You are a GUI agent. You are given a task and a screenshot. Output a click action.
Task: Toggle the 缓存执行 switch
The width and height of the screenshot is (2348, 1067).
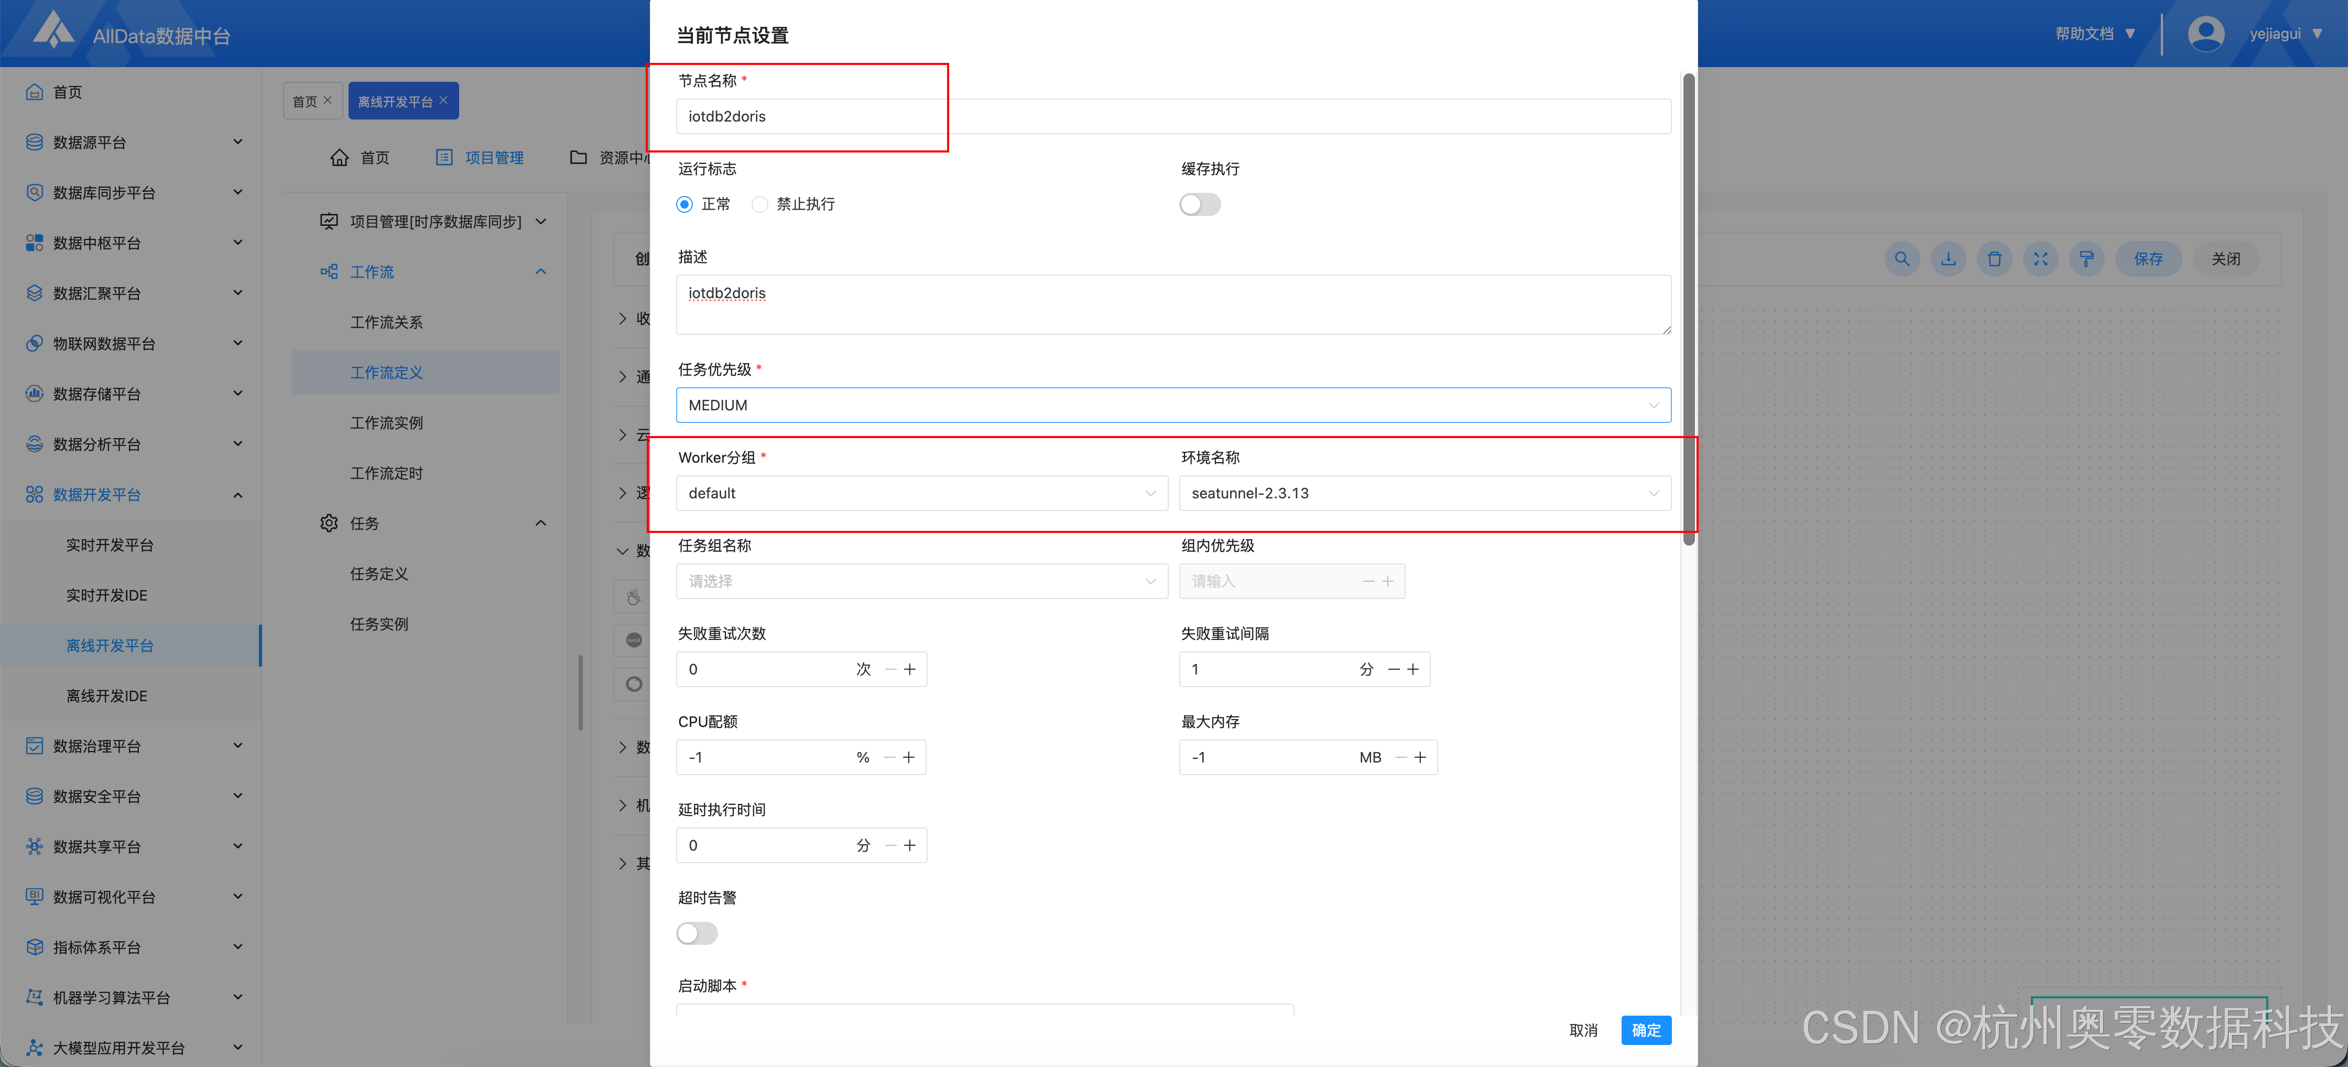tap(1200, 204)
